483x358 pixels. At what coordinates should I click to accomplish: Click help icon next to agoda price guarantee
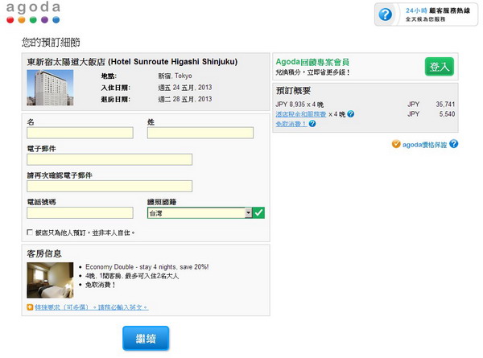453,144
